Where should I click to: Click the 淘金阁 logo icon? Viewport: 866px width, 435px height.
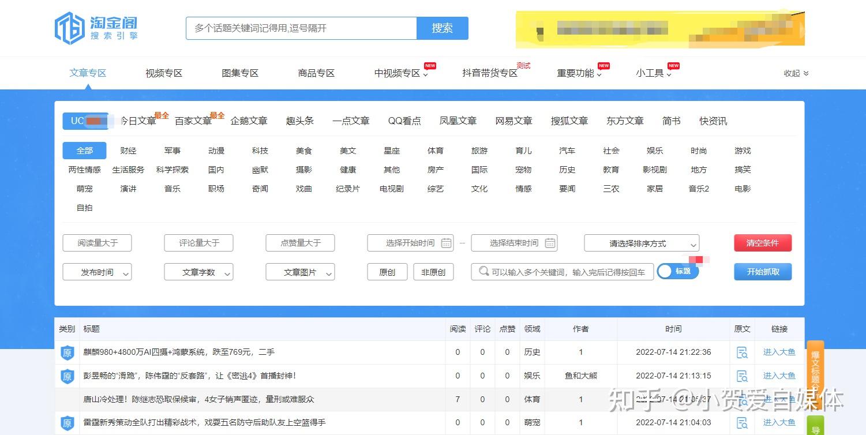[70, 28]
